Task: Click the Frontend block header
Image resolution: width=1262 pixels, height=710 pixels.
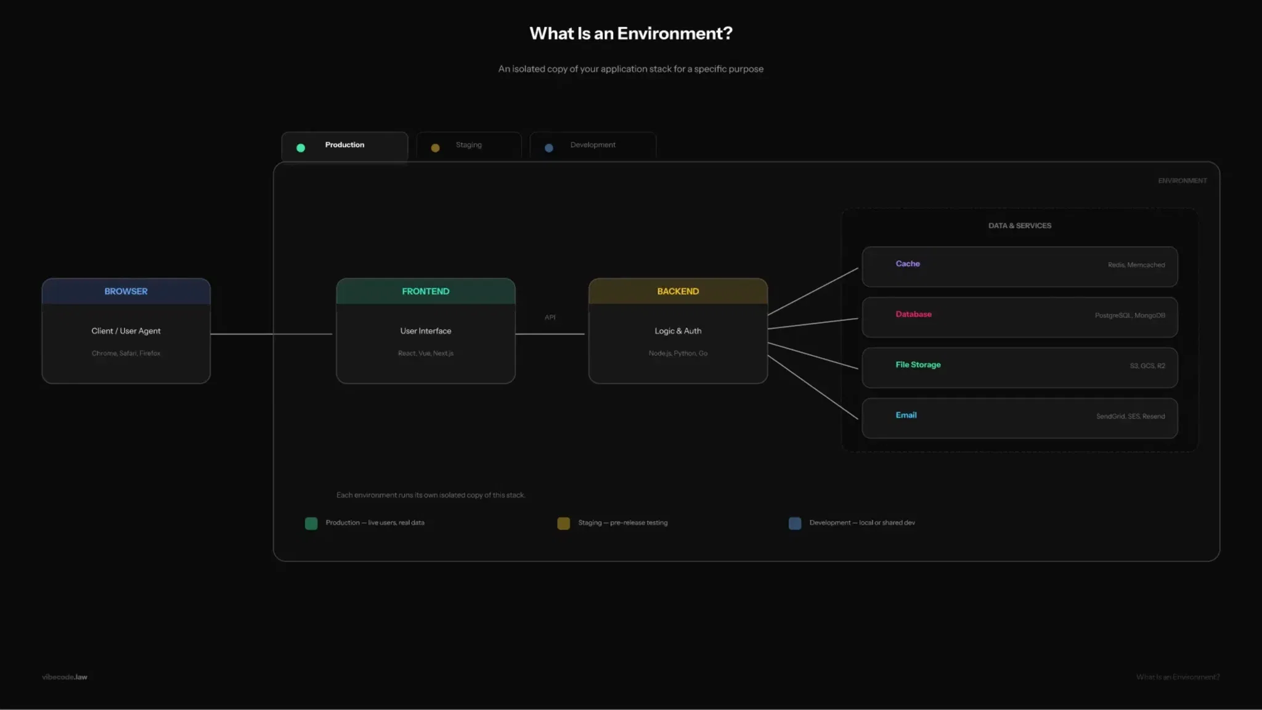Action: [x=425, y=292]
